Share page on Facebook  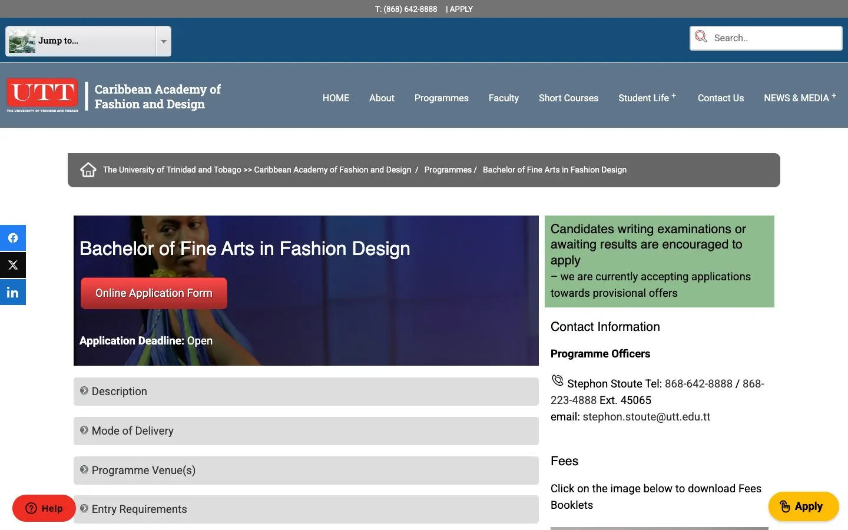(13, 238)
